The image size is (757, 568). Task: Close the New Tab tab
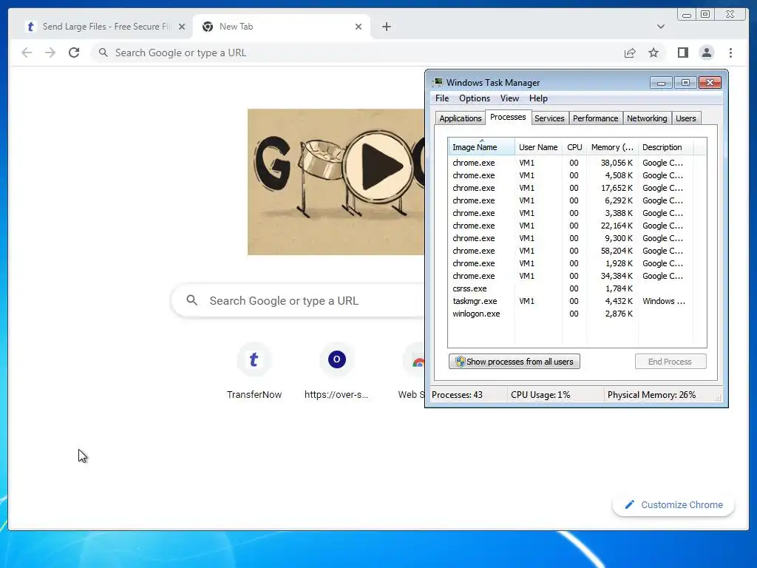tap(359, 27)
